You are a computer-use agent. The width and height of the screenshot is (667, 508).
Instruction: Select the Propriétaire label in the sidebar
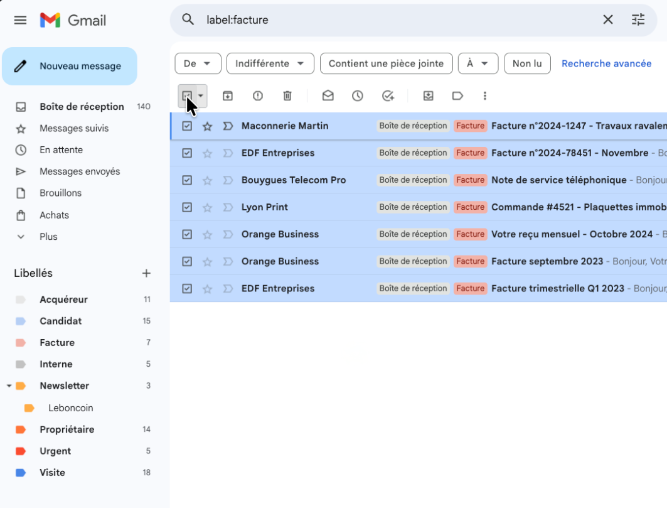click(67, 430)
